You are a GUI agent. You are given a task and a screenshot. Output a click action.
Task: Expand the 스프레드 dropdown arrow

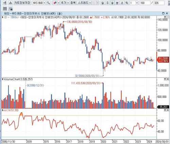(90, 3)
